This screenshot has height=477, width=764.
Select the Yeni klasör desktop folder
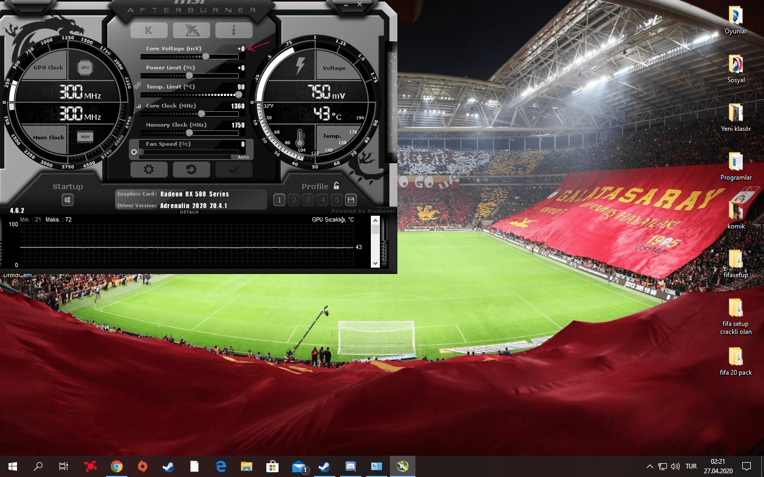tap(736, 118)
